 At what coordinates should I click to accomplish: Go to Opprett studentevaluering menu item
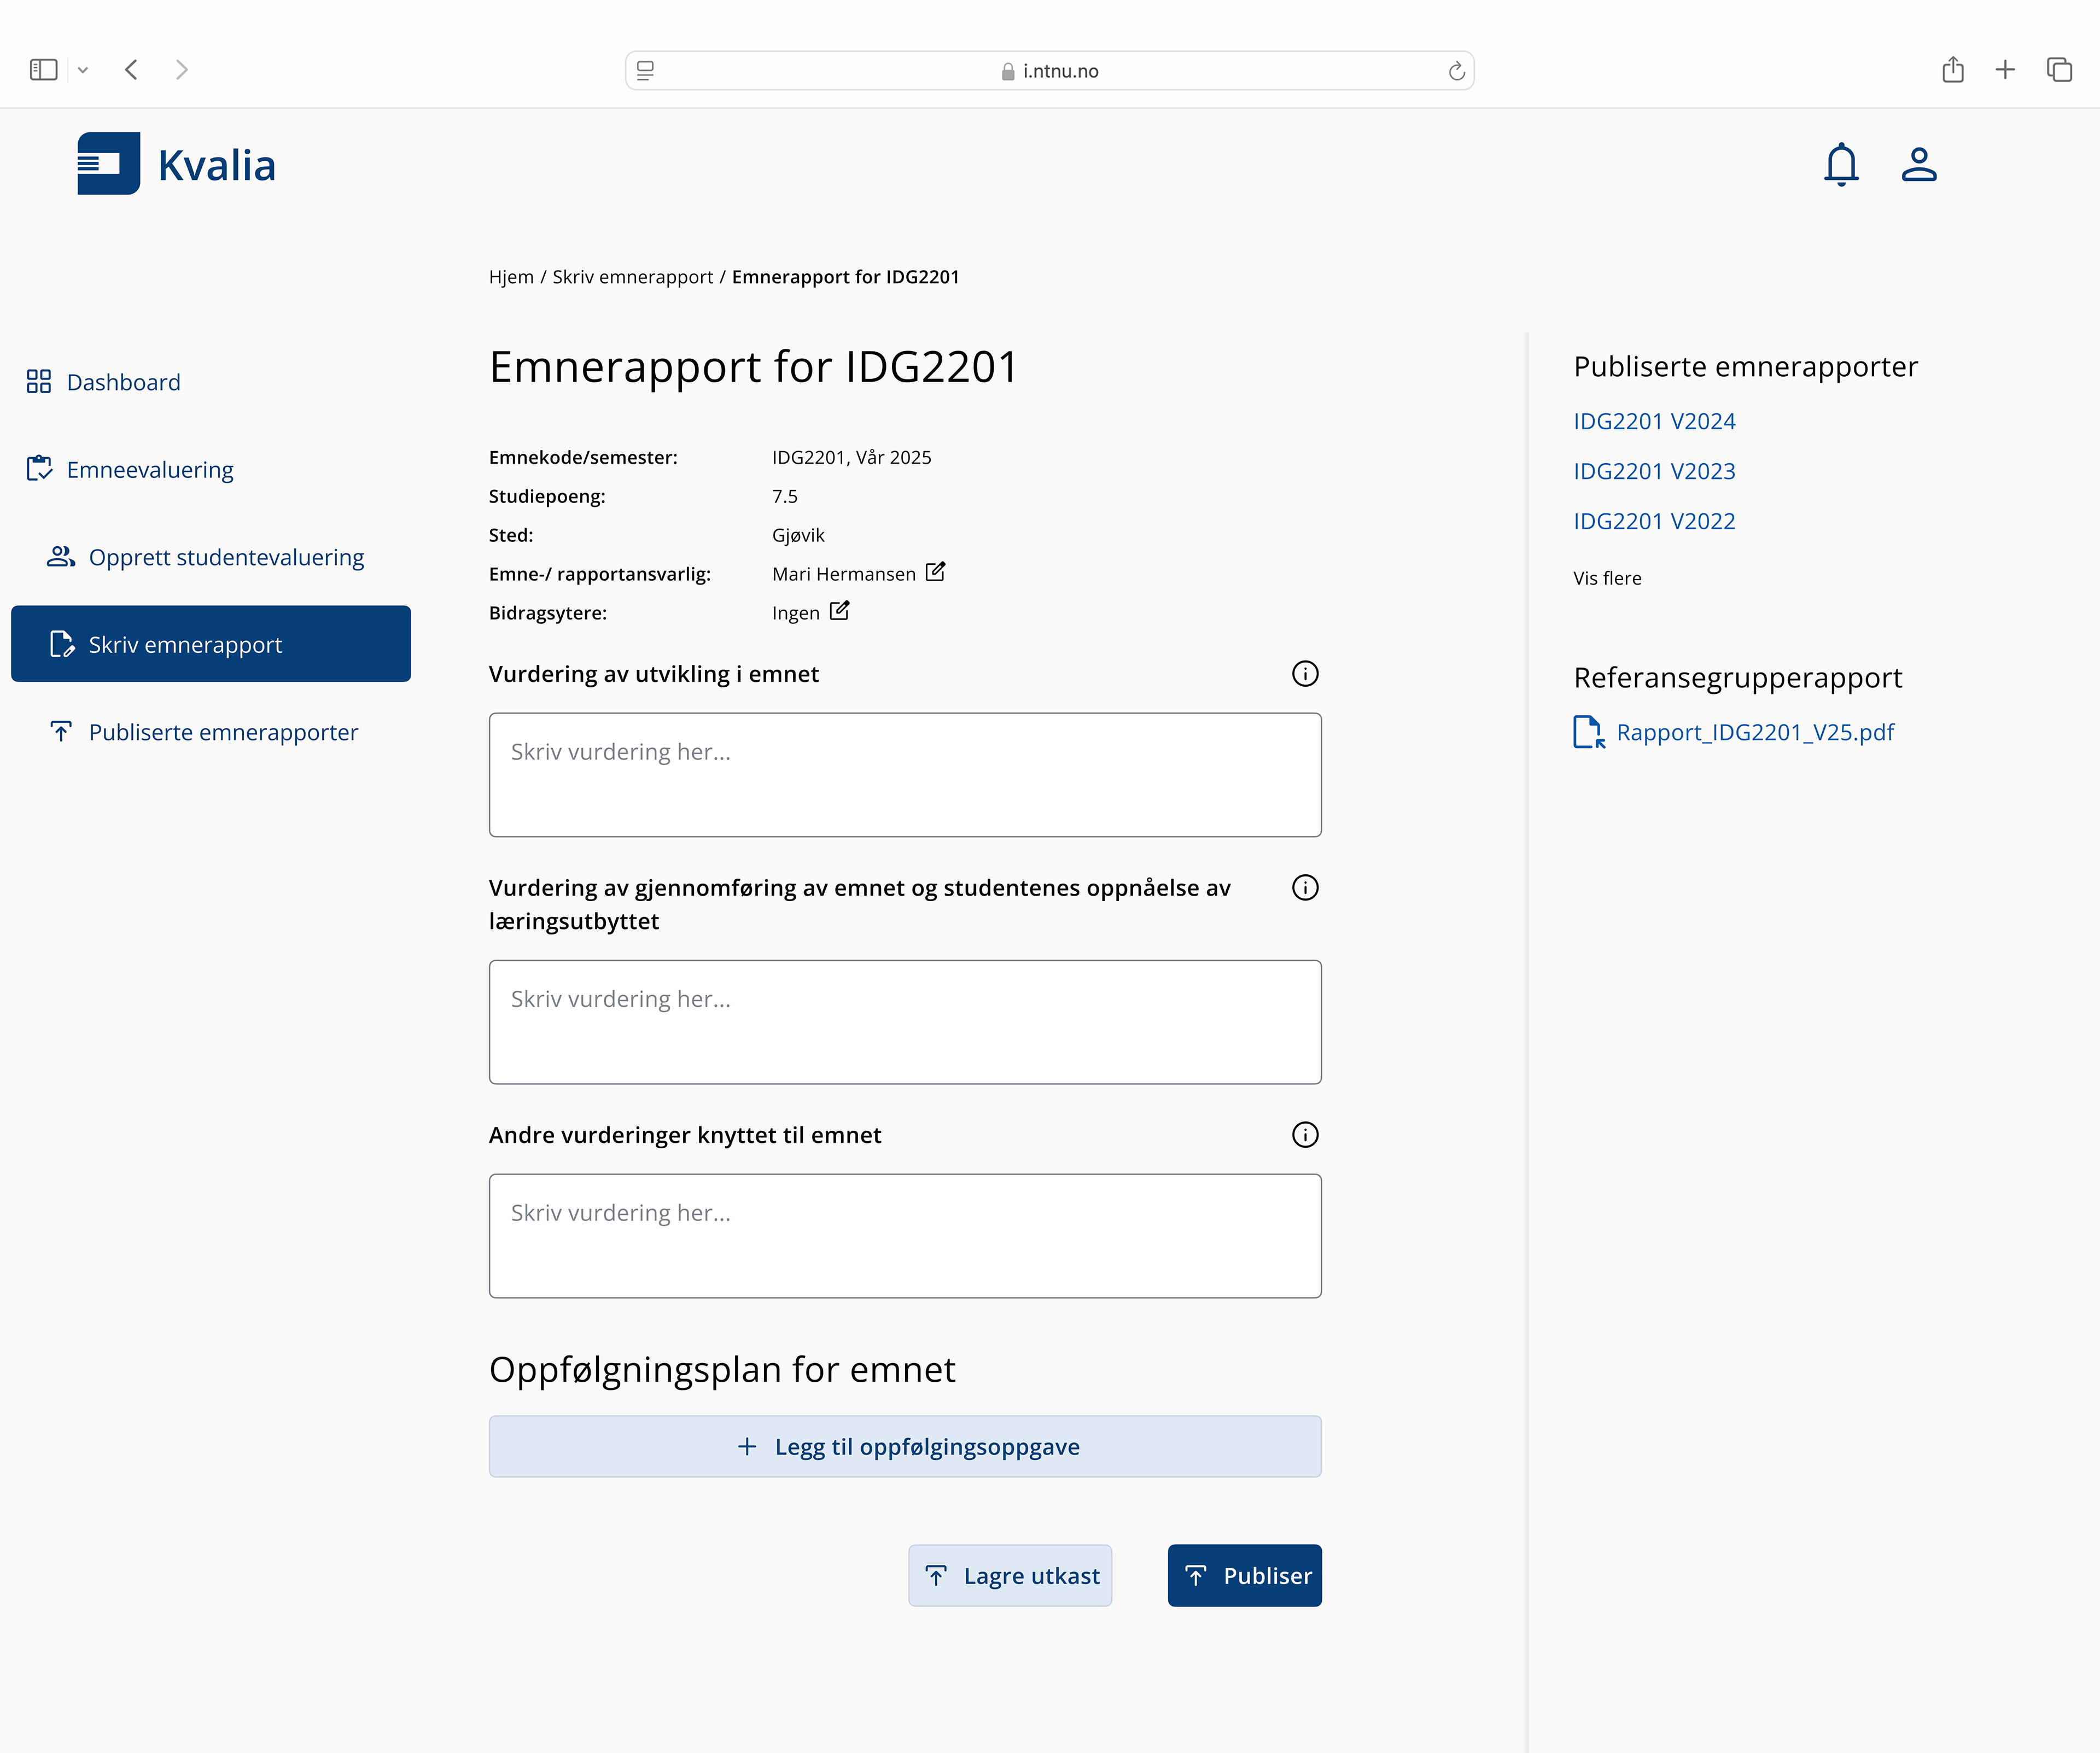pyautogui.click(x=226, y=557)
